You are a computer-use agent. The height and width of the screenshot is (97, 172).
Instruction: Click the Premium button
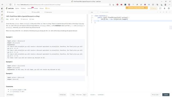coord(153,8)
